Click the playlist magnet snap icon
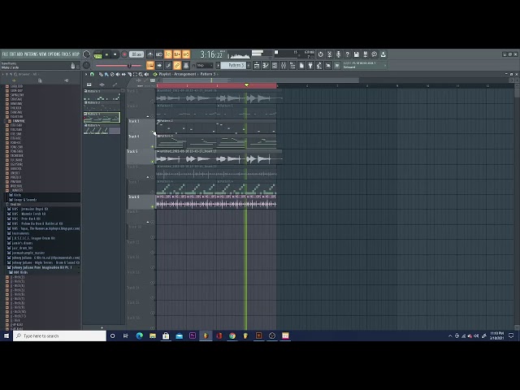This screenshot has width=520, height=390. pyautogui.click(x=92, y=74)
